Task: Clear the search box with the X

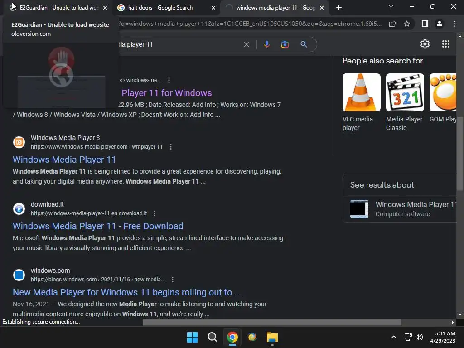Action: point(246,44)
